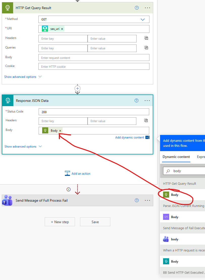This screenshot has height=280, width=205.
Task: Select Body under When a HTTP request is received
Action: click(x=183, y=262)
